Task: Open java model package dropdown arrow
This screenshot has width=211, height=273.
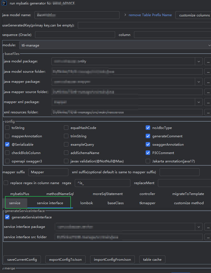Action: coord(199,61)
